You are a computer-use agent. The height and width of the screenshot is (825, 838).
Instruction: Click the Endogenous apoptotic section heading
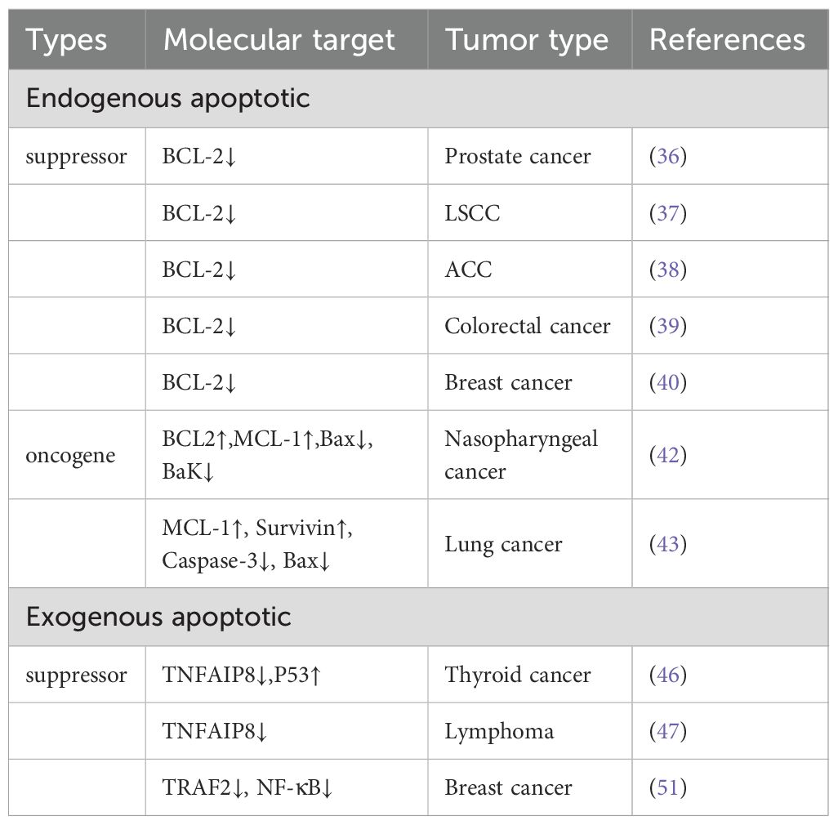(168, 99)
